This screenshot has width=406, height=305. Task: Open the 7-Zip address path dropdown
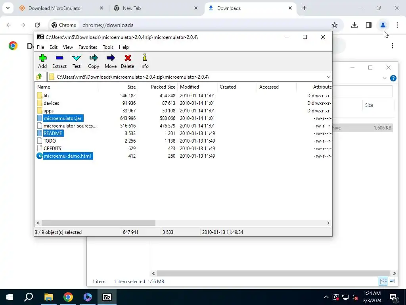[328, 77]
